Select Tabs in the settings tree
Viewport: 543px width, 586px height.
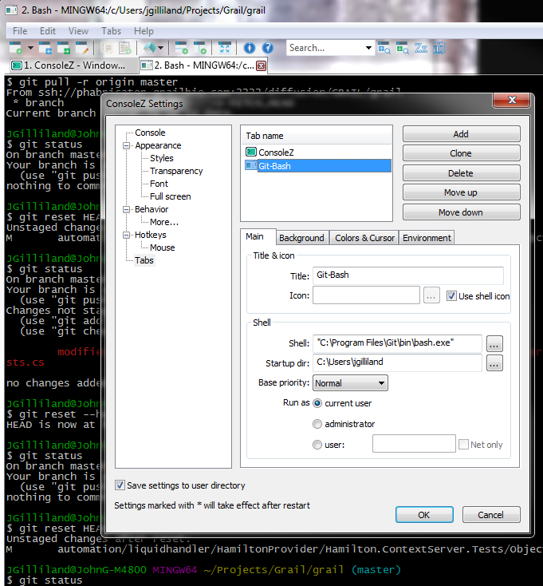click(144, 260)
